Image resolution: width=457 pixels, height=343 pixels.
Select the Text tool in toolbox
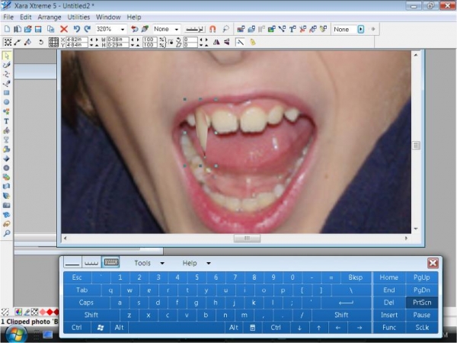pos(6,121)
